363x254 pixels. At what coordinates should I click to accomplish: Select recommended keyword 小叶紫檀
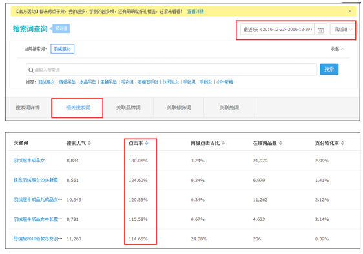(x=225, y=82)
